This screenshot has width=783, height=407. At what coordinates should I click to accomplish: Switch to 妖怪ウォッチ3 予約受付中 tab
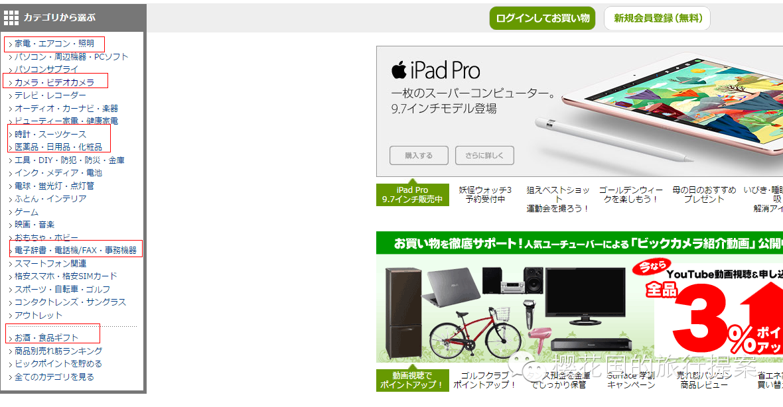[485, 194]
